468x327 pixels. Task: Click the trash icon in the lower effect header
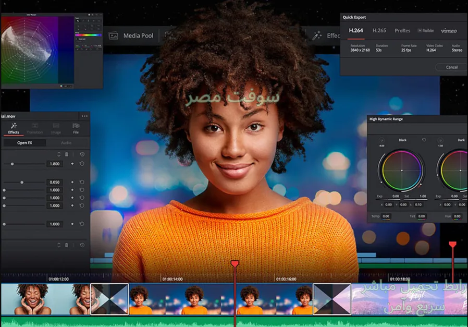(67, 245)
